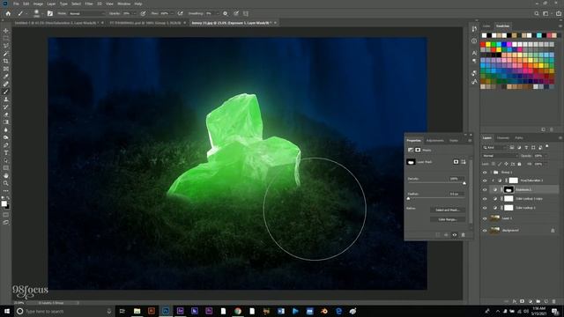This screenshot has height=317, width=564.
Task: Toggle mask visibility eye in Properties panel
Action: (455, 235)
